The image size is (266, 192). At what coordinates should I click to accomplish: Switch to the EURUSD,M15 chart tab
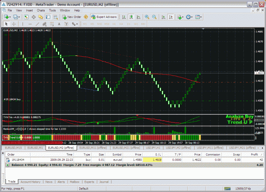coord(13,148)
